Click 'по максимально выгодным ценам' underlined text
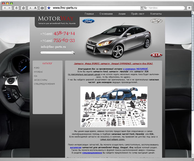The height and width of the screenshot is (161, 194). tap(84, 74)
